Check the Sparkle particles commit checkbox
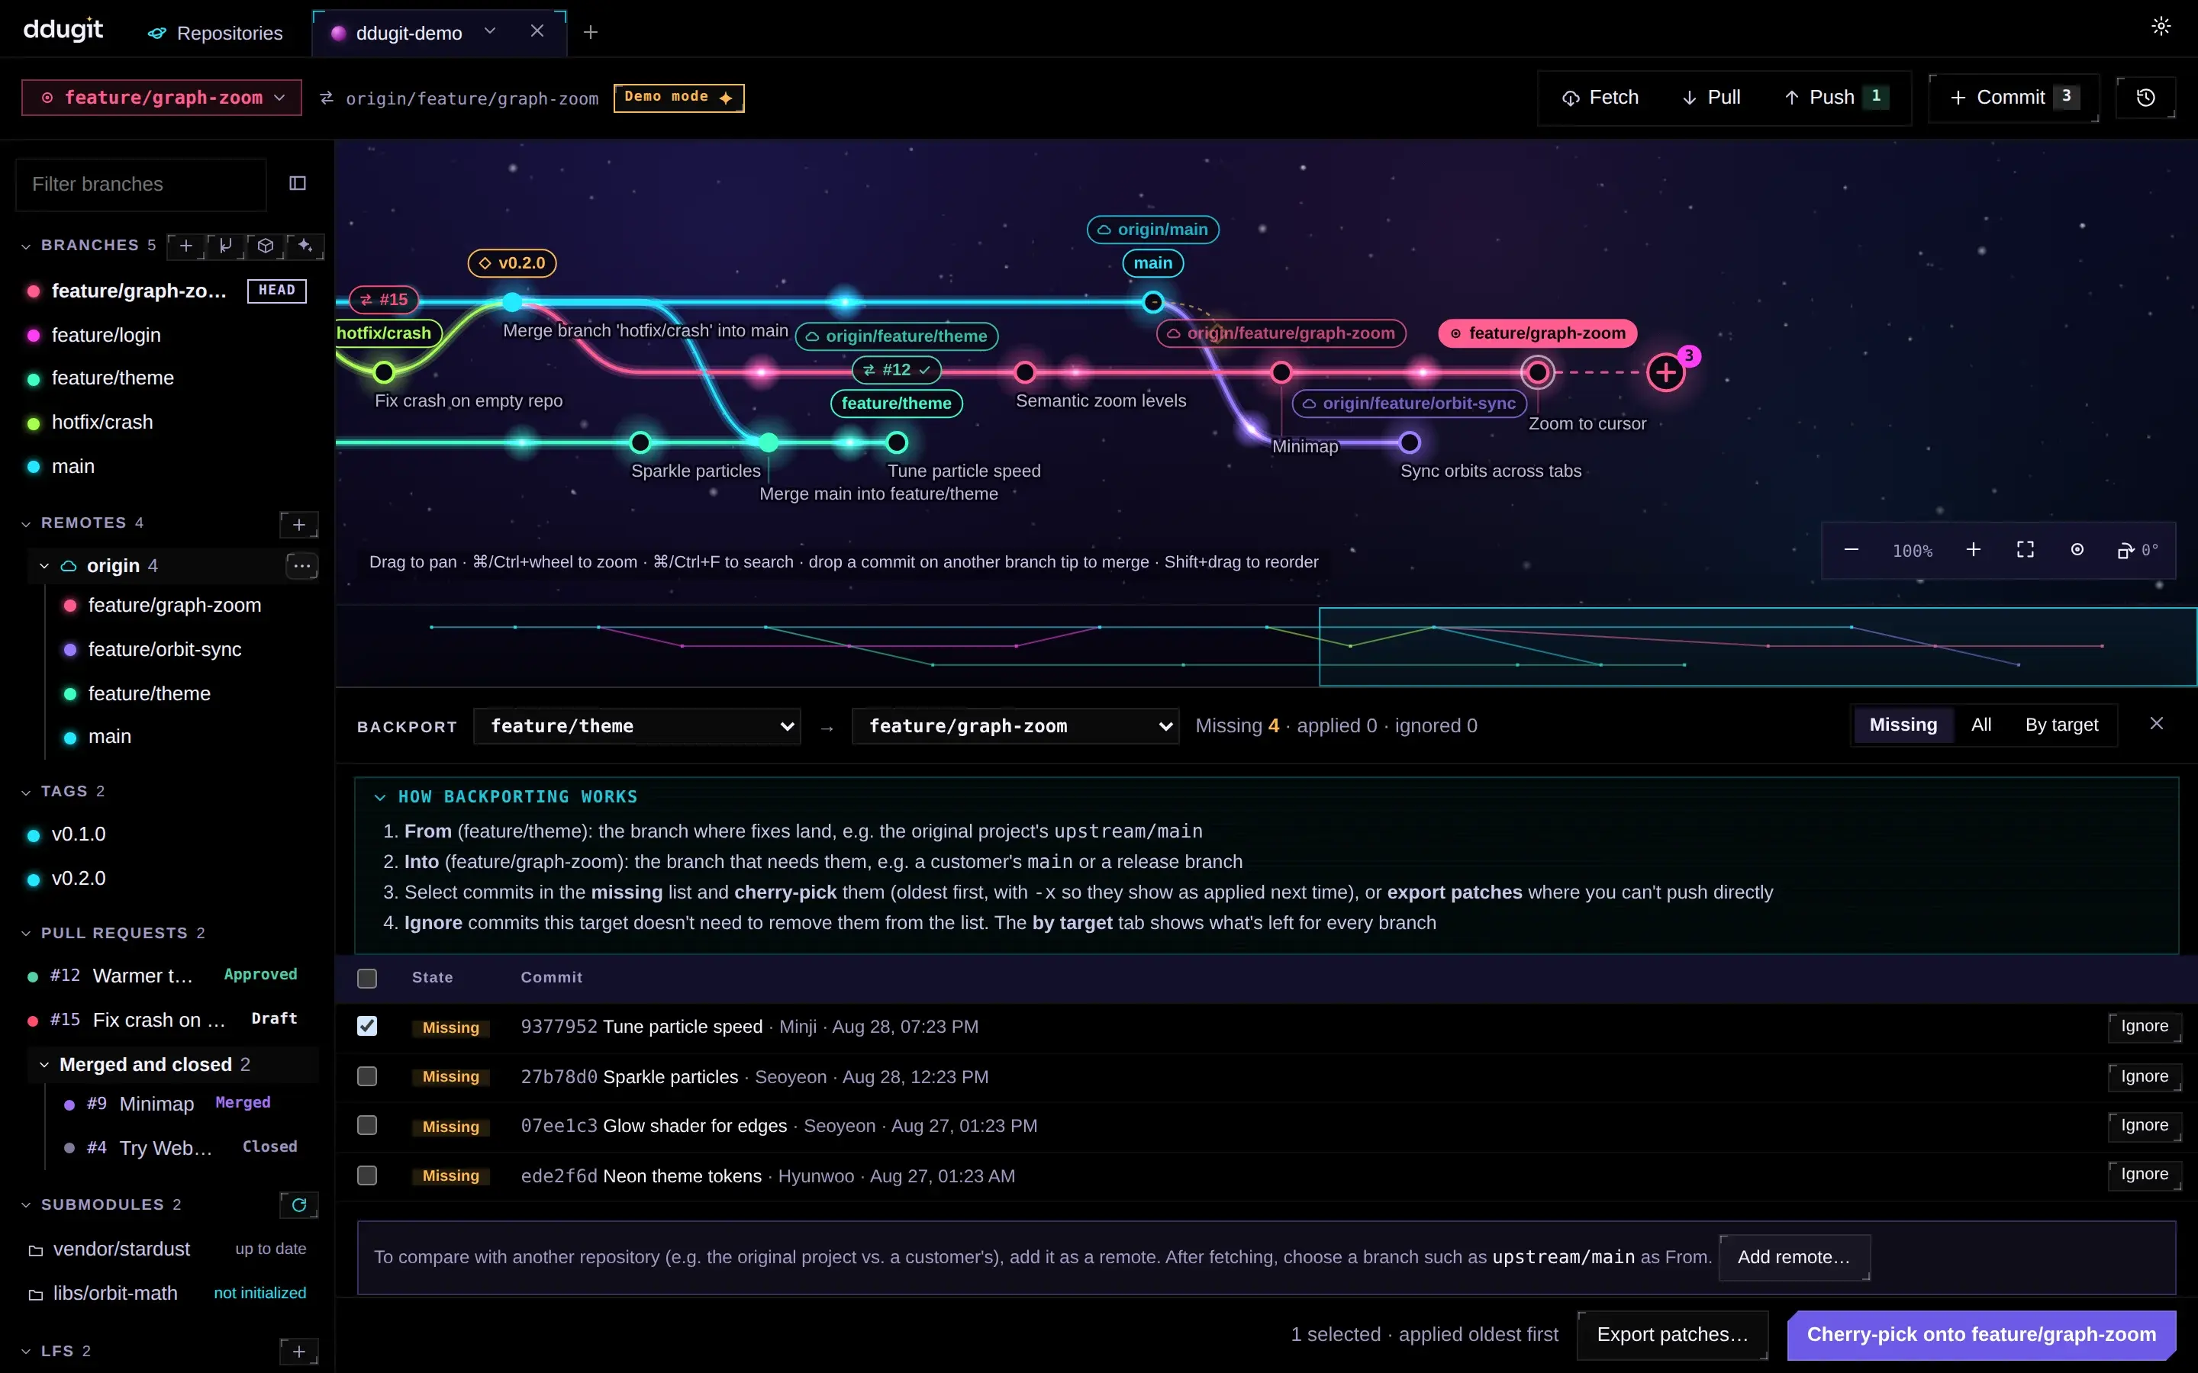The image size is (2198, 1373). pyautogui.click(x=367, y=1076)
